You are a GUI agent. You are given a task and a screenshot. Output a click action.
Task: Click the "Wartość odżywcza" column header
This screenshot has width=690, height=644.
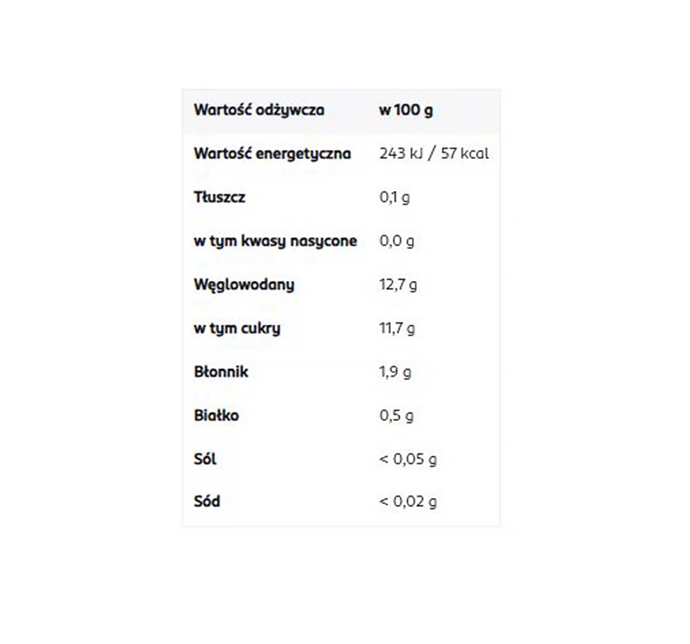click(259, 110)
